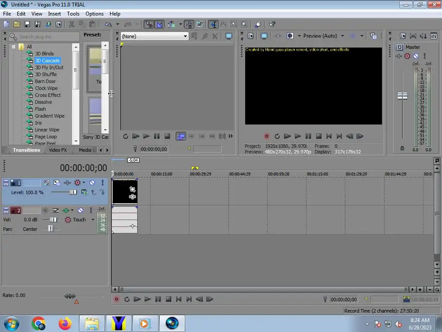
Task: Open Overlays grid dropdown arrow in preview
Action: click(x=362, y=36)
